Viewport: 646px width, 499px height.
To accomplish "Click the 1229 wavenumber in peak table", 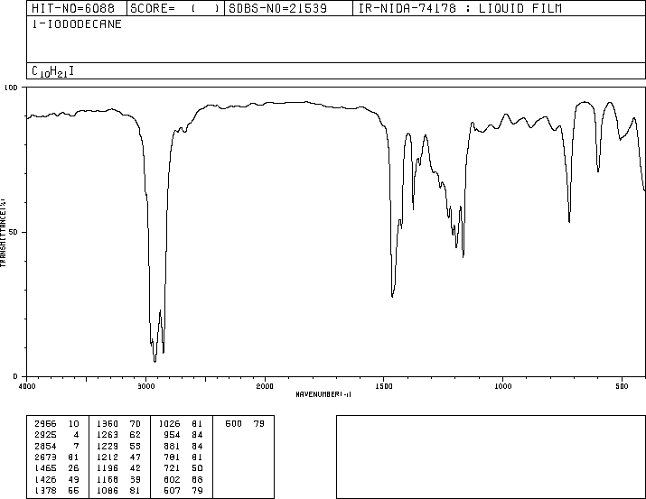I will tap(108, 446).
